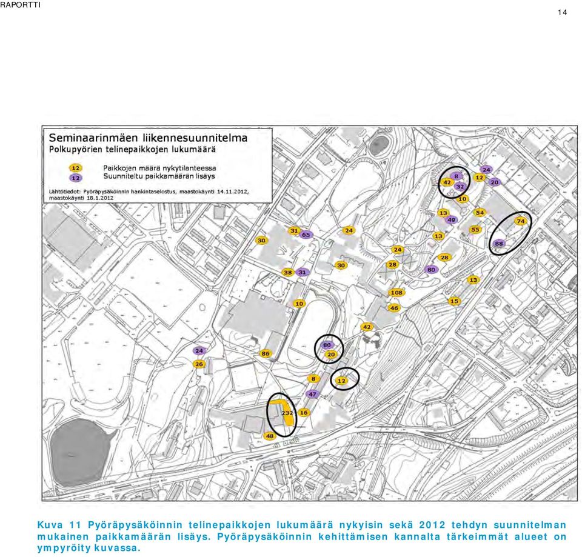
Task: Click the "RAPORTTI" header text
Action: (x=20, y=5)
